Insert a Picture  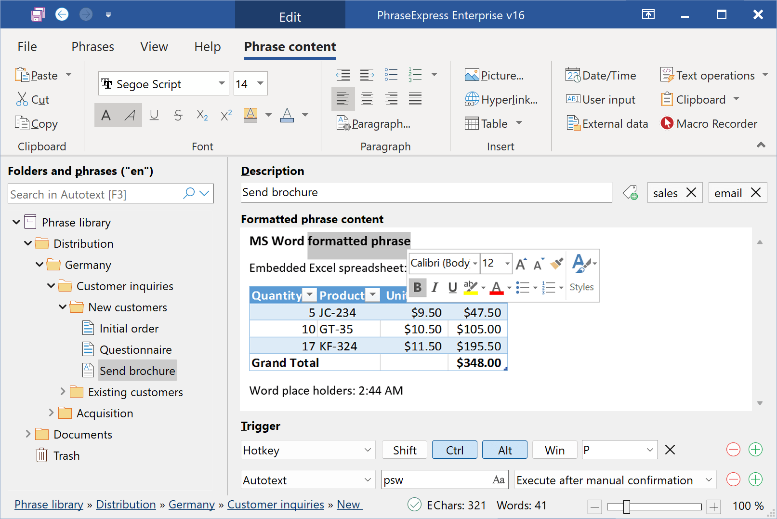pos(494,76)
